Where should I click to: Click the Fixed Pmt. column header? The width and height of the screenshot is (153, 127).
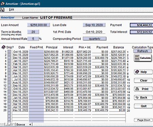(36, 47)
